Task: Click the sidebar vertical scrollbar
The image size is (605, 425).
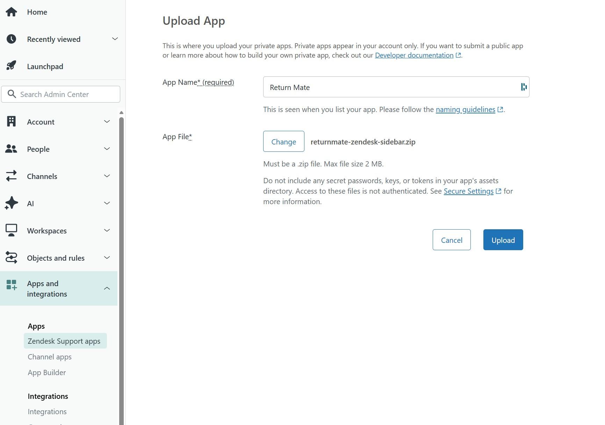Action: point(121,271)
